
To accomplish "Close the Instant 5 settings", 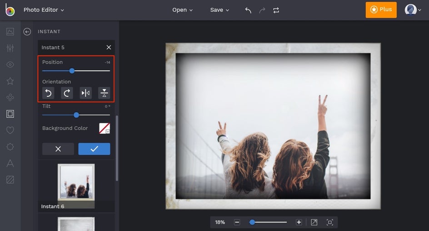I will (x=109, y=47).
